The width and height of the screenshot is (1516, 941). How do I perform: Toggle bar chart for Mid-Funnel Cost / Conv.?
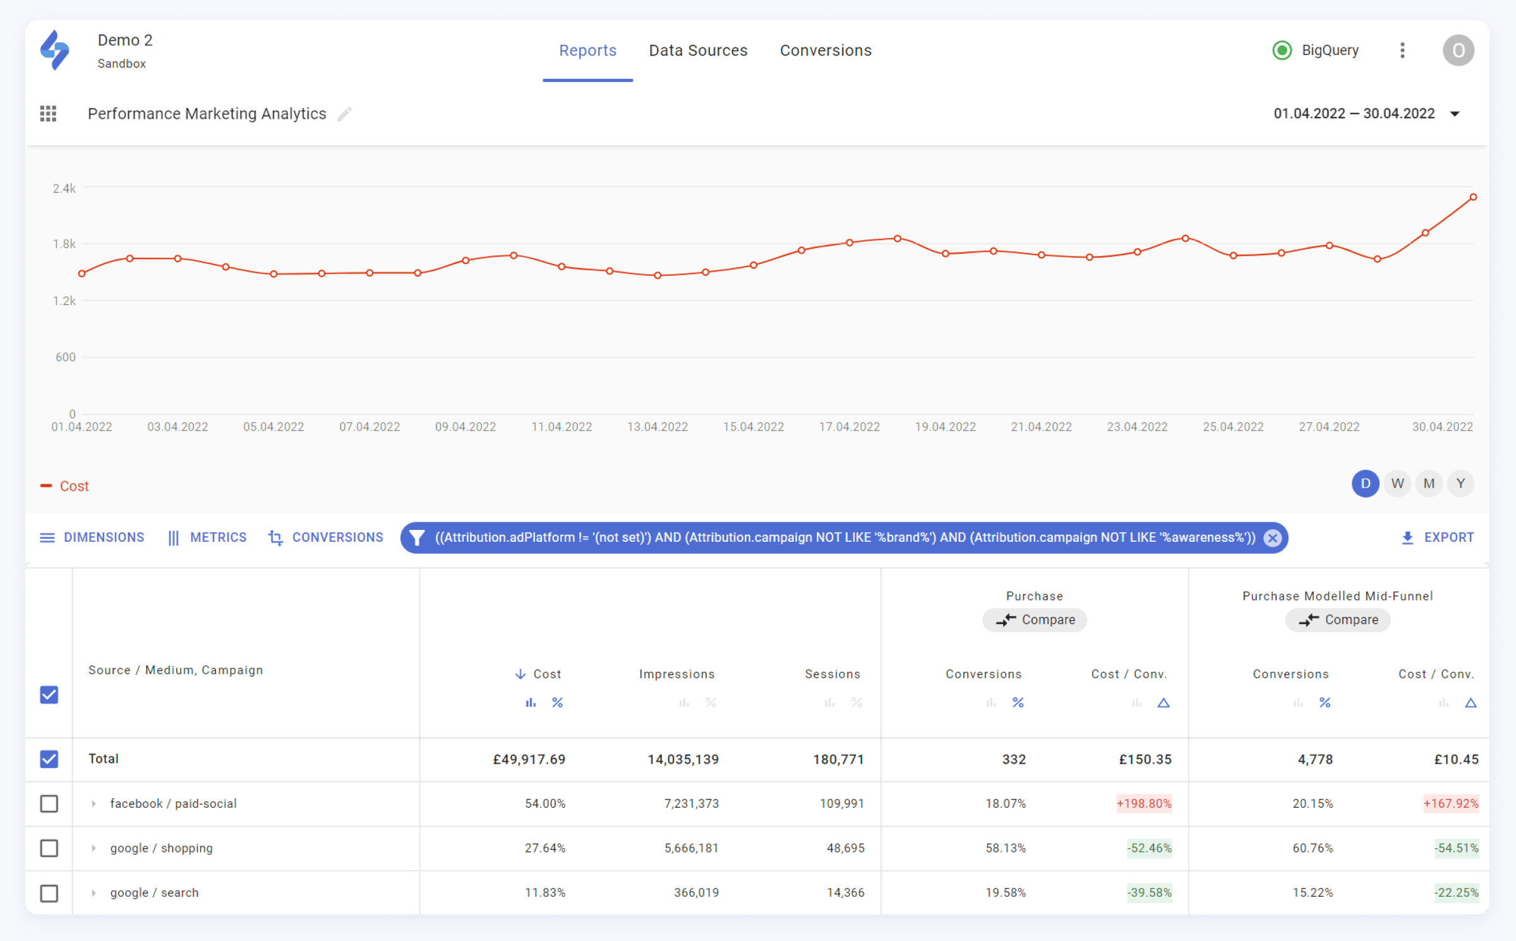coord(1443,702)
